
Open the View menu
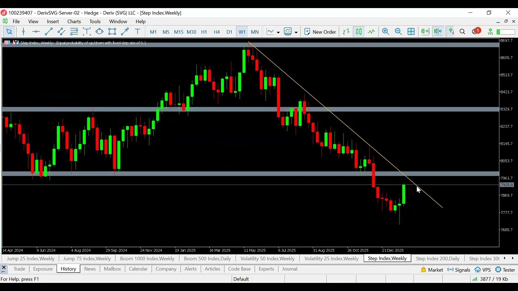click(33, 21)
